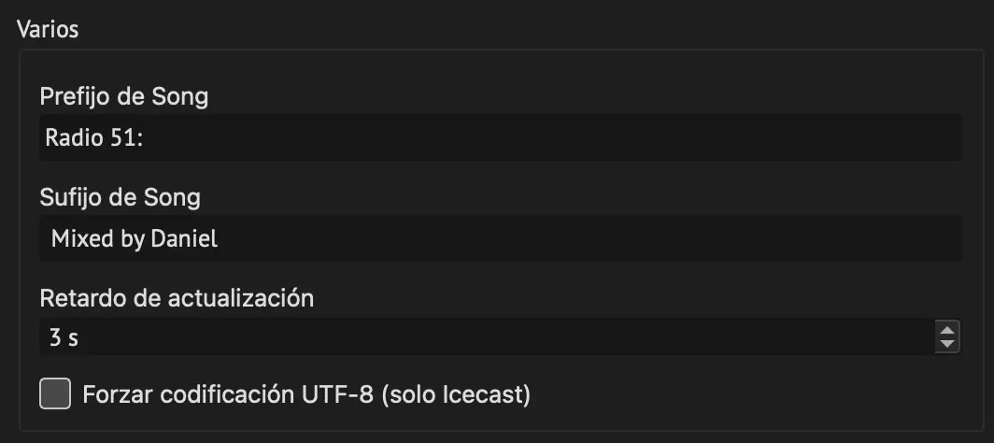Image resolution: width=994 pixels, height=443 pixels.
Task: Focus the Sufijo de Song input field
Action: click(500, 238)
